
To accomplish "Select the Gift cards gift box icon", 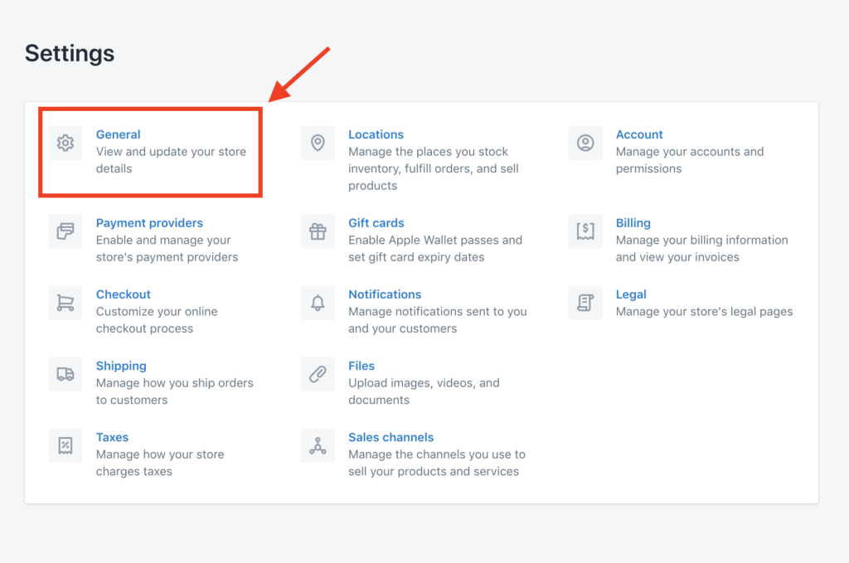I will (x=318, y=231).
